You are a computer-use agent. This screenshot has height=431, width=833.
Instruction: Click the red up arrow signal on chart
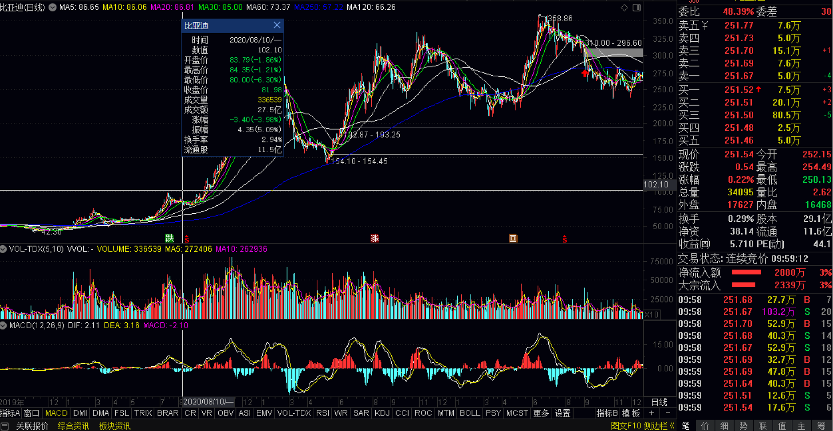coord(585,73)
